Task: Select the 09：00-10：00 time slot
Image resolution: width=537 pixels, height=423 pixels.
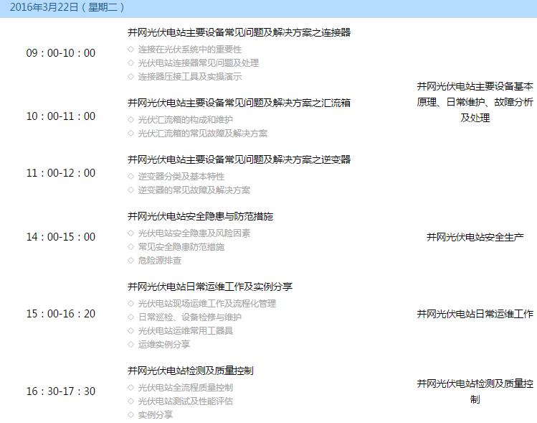Action: [61, 53]
